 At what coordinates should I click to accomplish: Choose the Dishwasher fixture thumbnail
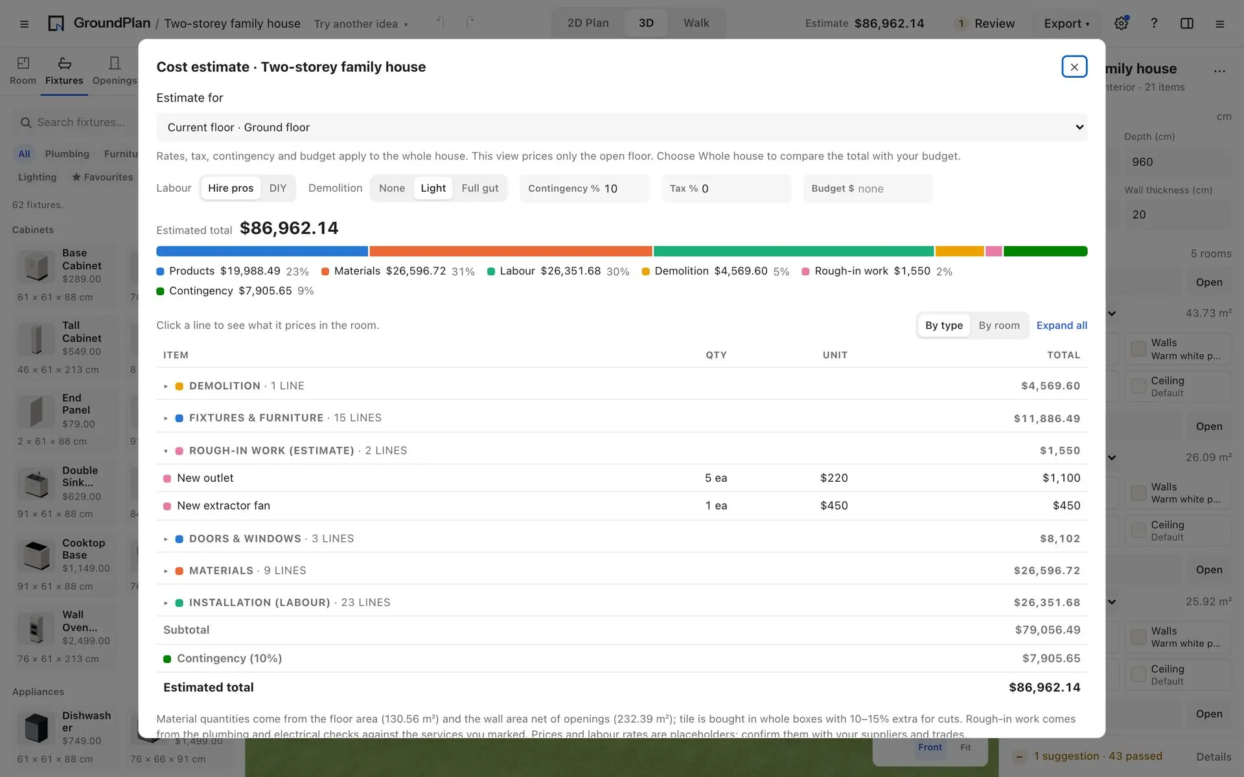click(x=36, y=728)
